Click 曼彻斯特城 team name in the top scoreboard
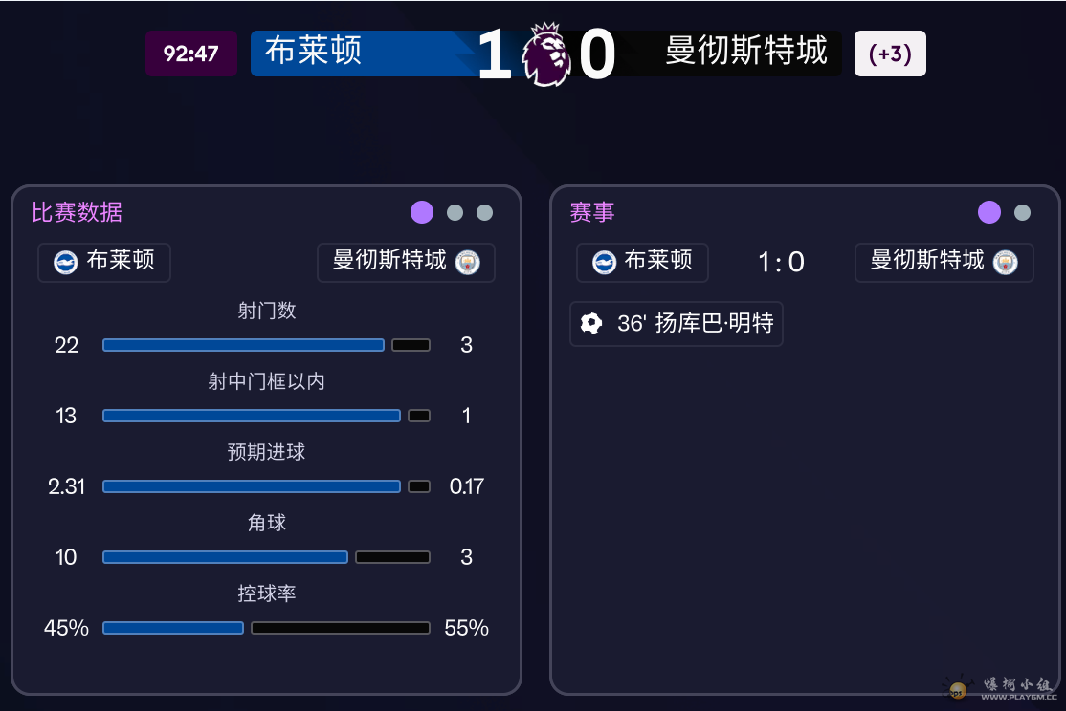This screenshot has width=1066, height=711. pyautogui.click(x=746, y=52)
